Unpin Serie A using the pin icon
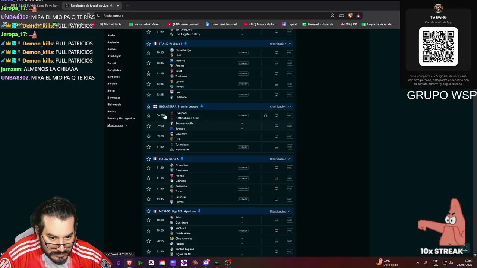The height and width of the screenshot is (268, 477). (x=182, y=159)
